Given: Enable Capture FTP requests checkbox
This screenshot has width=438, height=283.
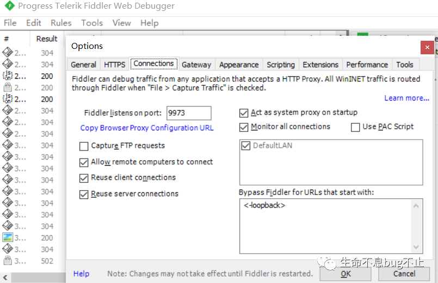Looking at the screenshot, I should click(x=84, y=146).
